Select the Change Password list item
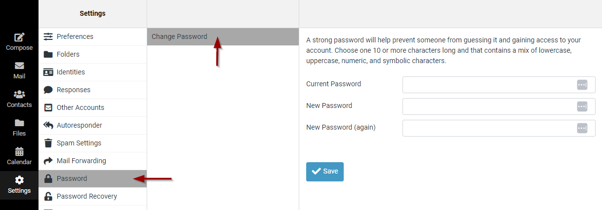602x210 pixels. (179, 36)
